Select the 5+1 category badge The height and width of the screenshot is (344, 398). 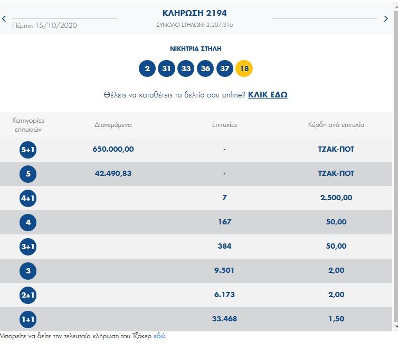[27, 150]
